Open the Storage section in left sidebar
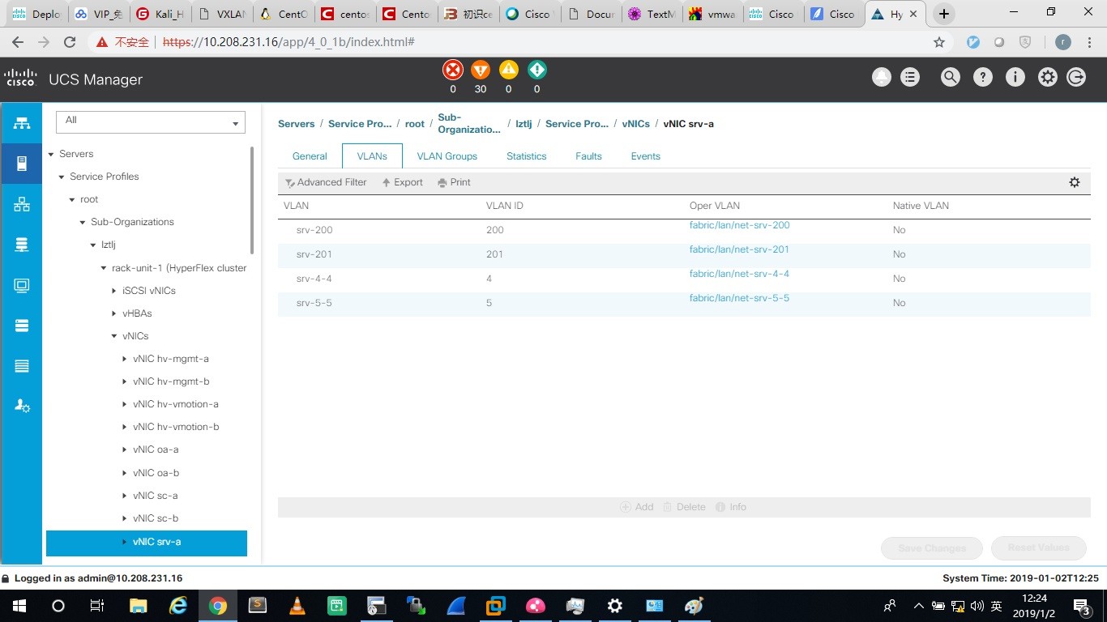Viewport: 1107px width, 622px height. 22,326
